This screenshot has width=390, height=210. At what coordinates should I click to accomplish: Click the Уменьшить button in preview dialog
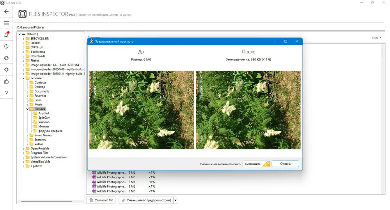click(x=256, y=164)
